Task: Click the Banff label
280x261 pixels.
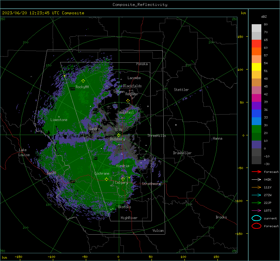Action: point(51,173)
